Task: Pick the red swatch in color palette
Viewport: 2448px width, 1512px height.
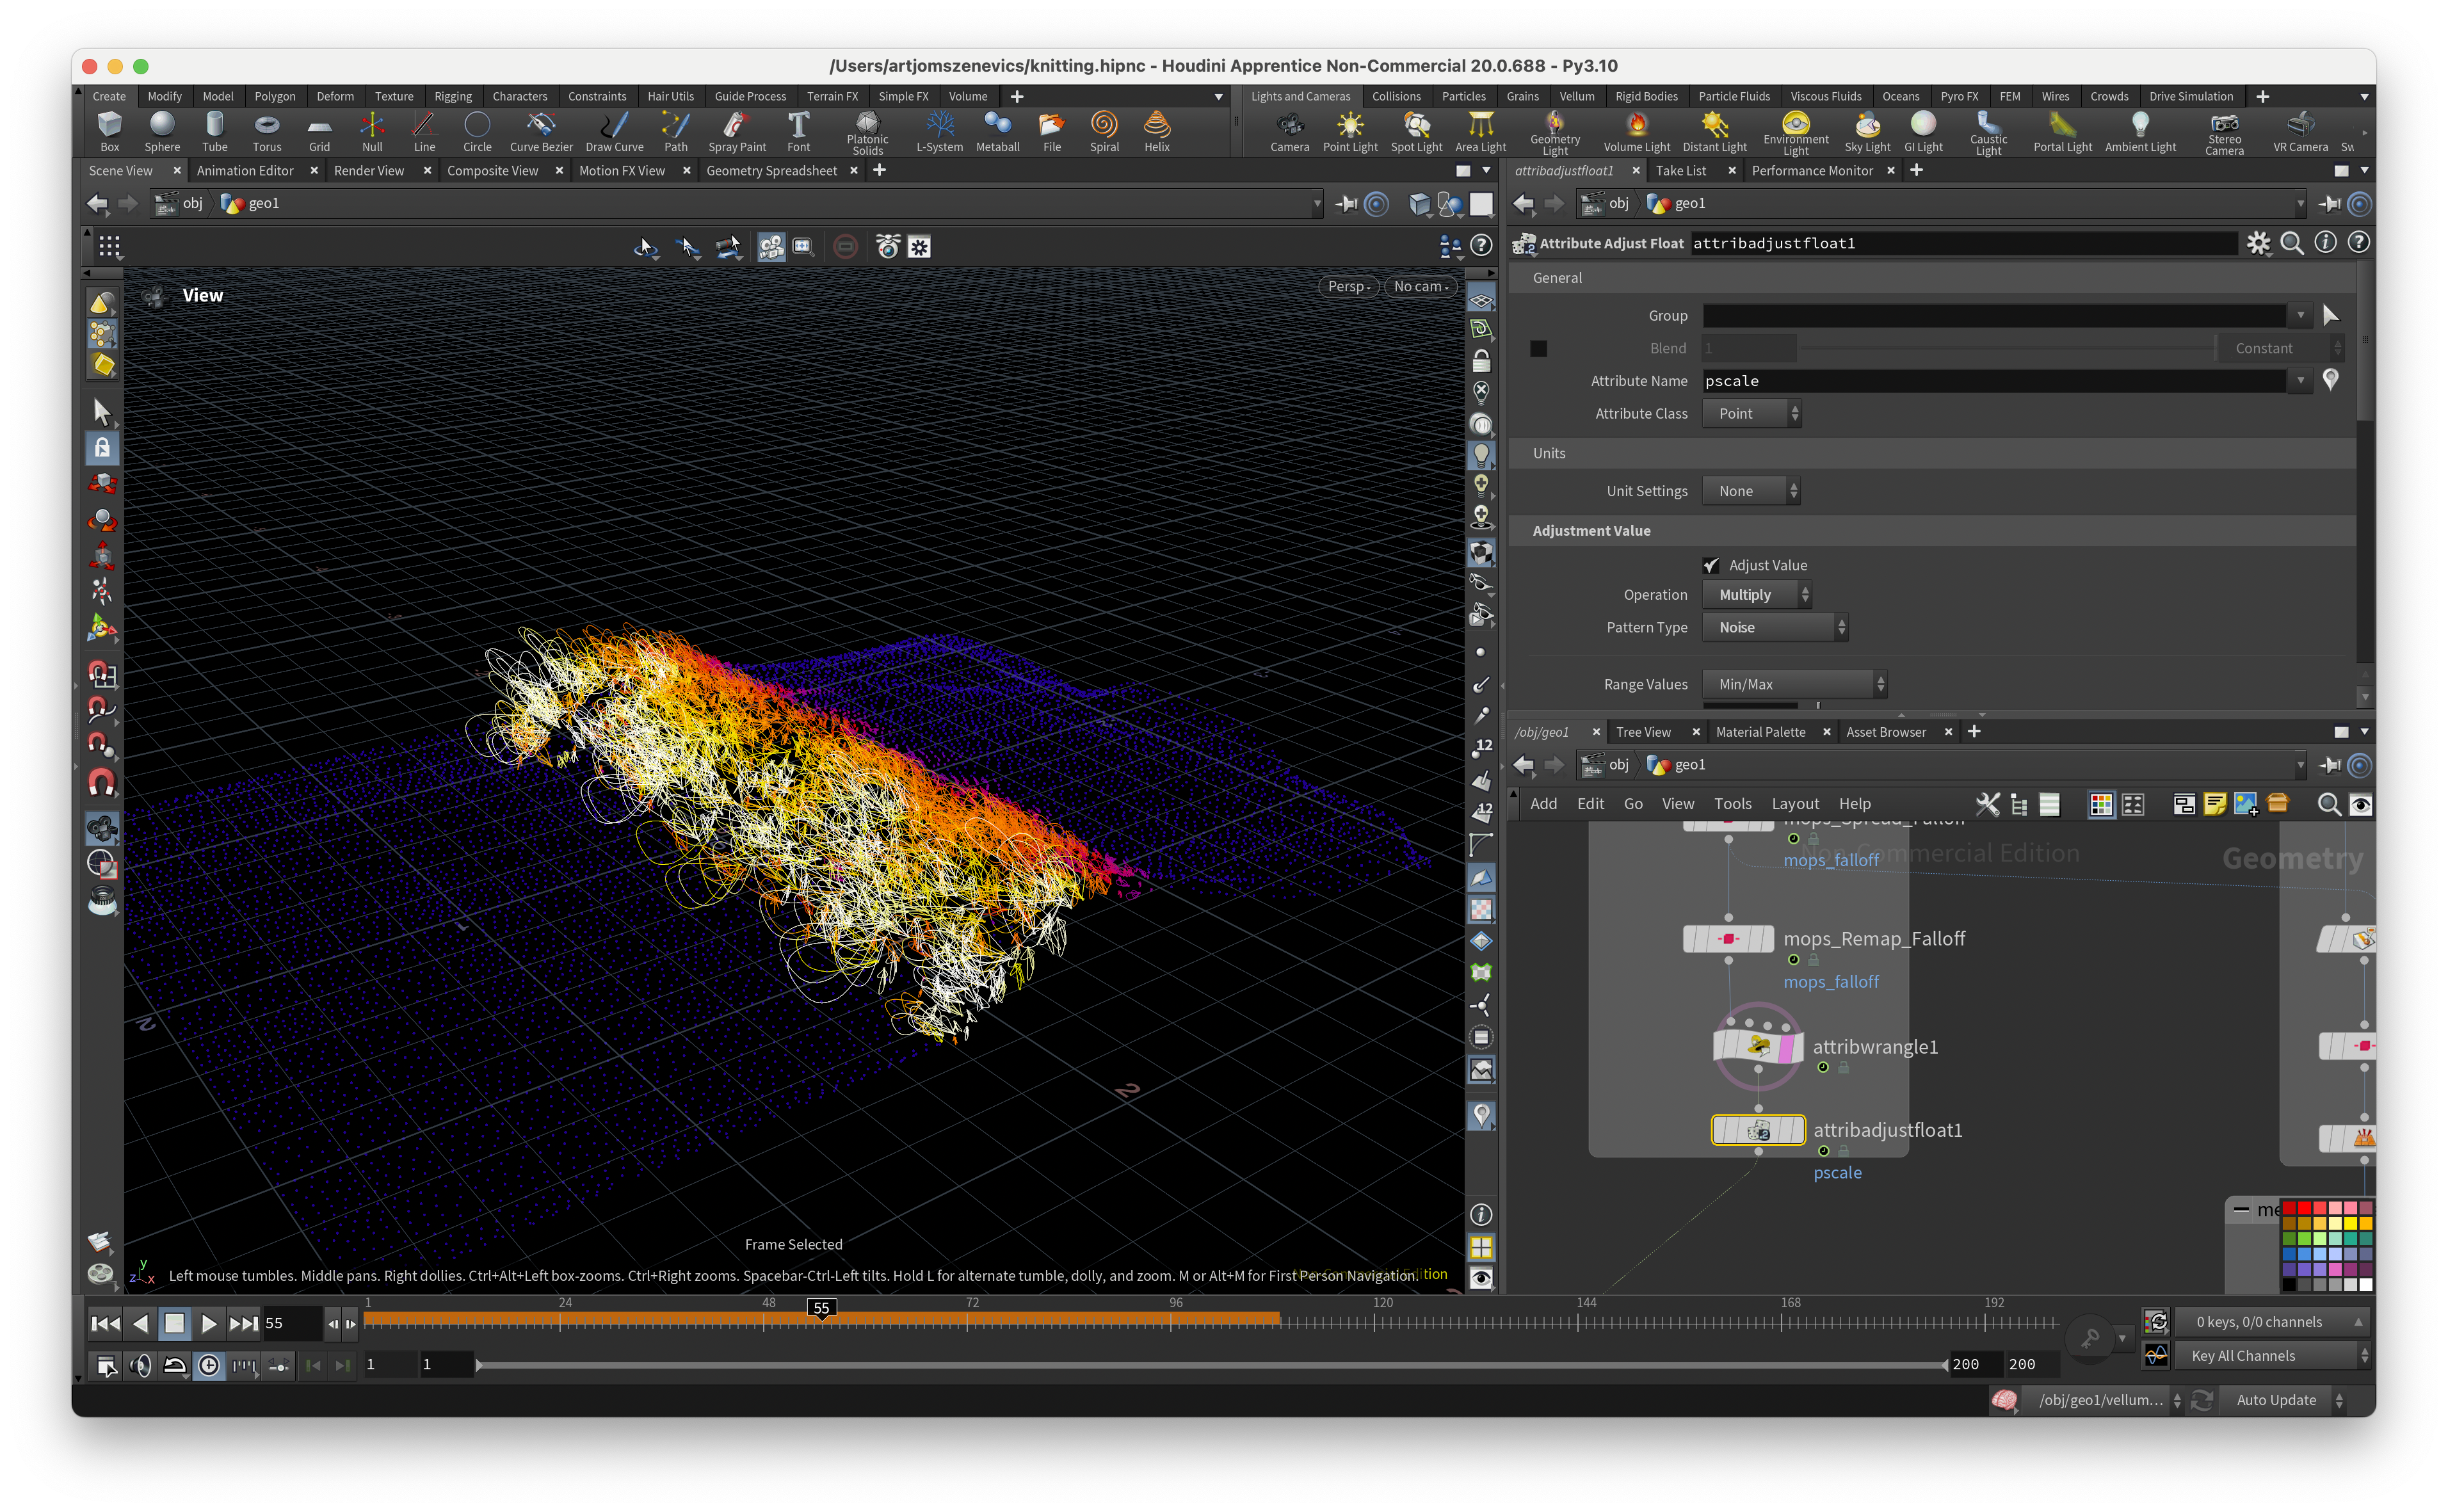Action: click(x=2304, y=1208)
